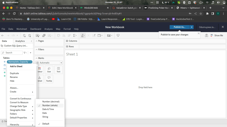Choose Rename in the context menu
The height and width of the screenshot is (127, 227).
(x=14, y=77)
